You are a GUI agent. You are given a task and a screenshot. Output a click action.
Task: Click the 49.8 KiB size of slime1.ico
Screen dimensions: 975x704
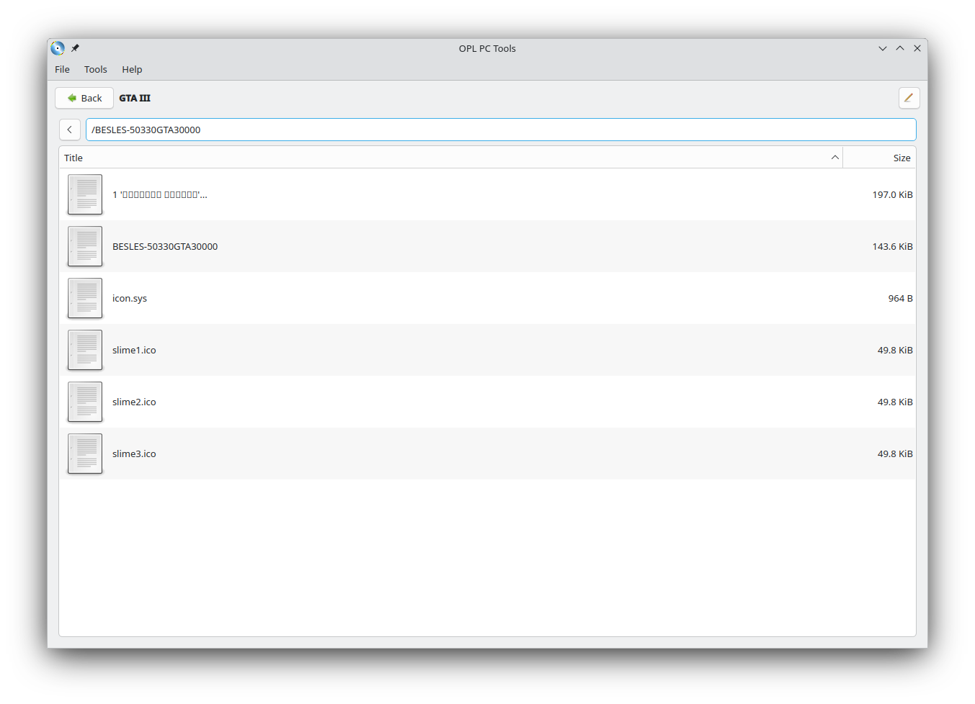[x=895, y=350]
